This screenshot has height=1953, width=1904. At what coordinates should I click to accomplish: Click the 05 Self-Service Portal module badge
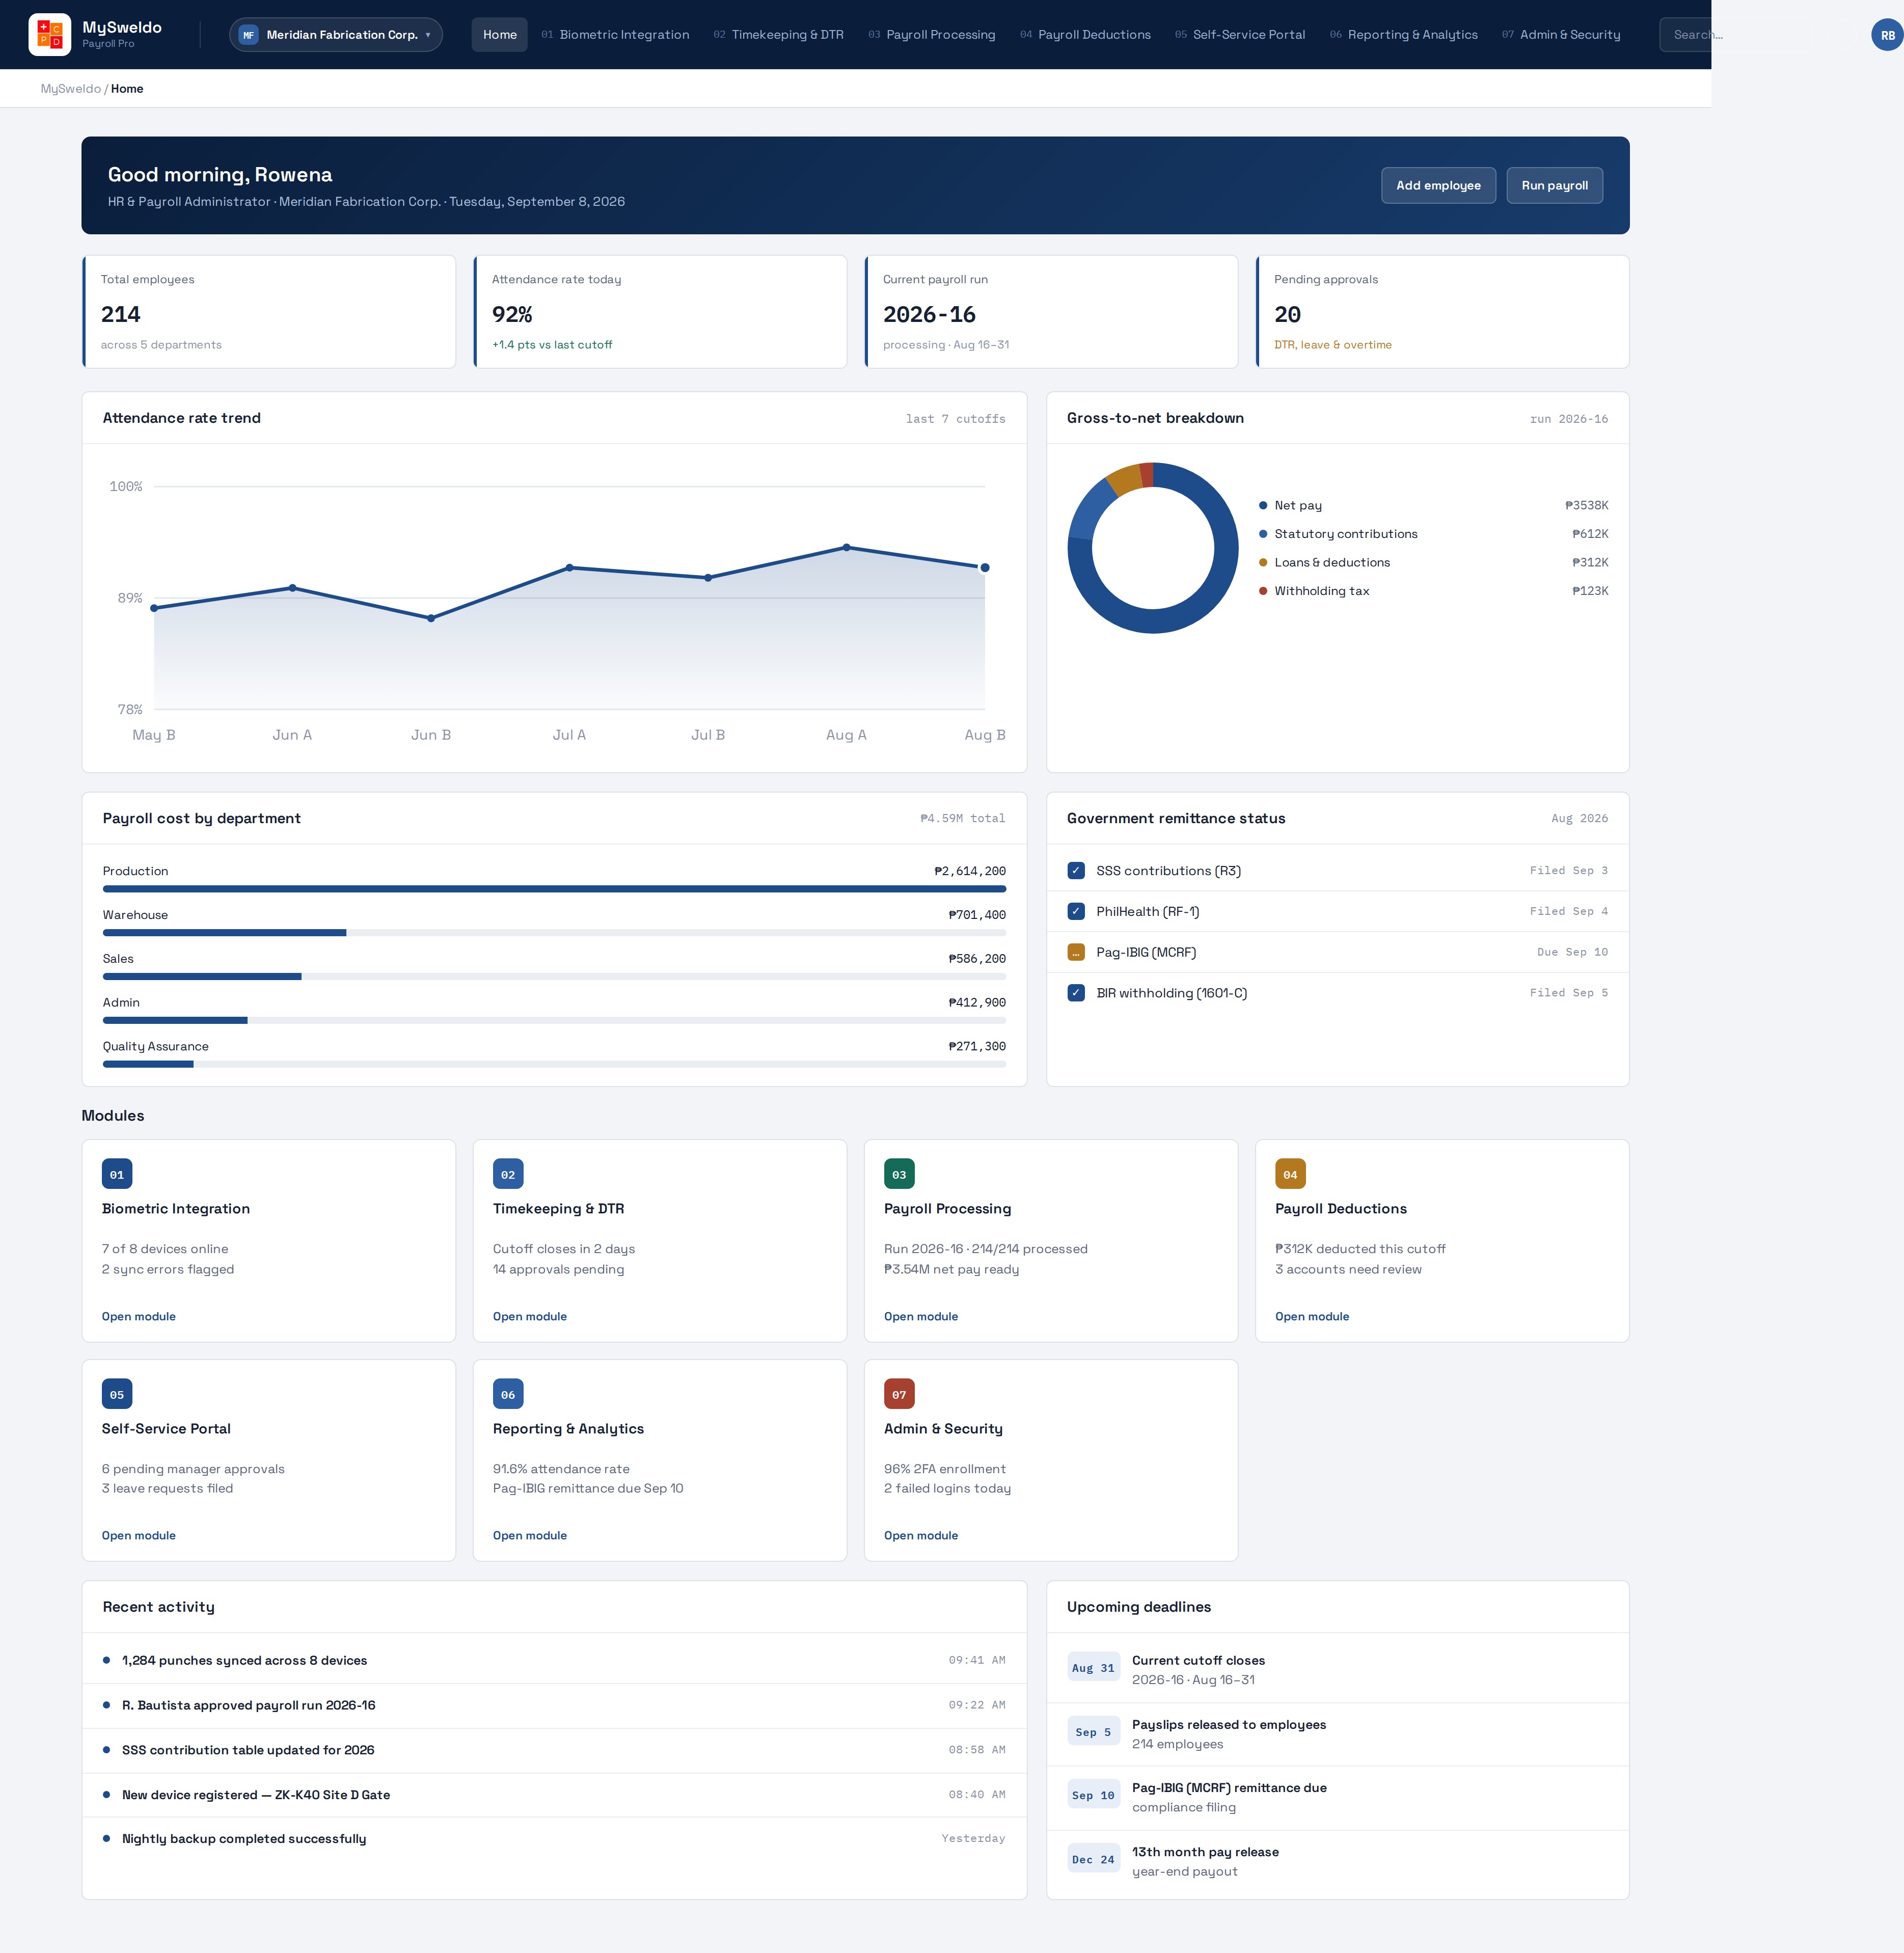click(117, 1394)
